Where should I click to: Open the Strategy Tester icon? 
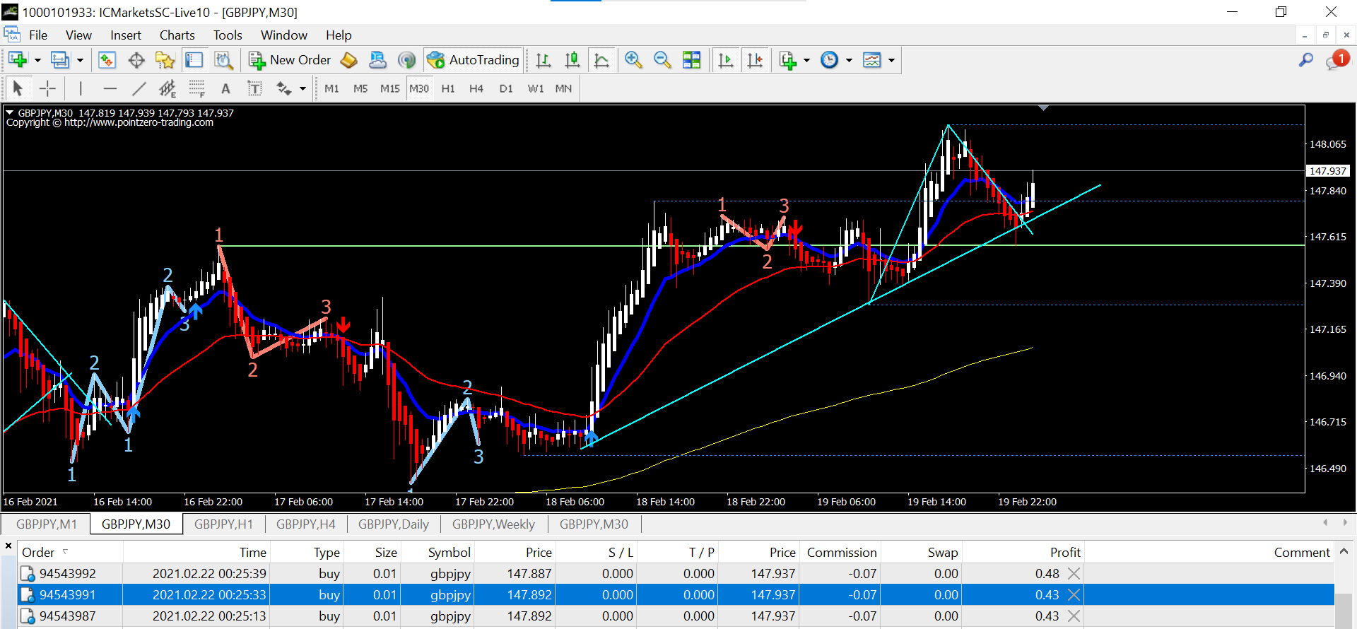pyautogui.click(x=224, y=60)
